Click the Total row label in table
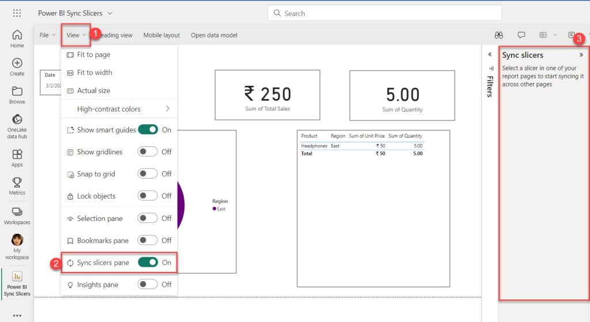590x322 pixels. pyautogui.click(x=307, y=153)
